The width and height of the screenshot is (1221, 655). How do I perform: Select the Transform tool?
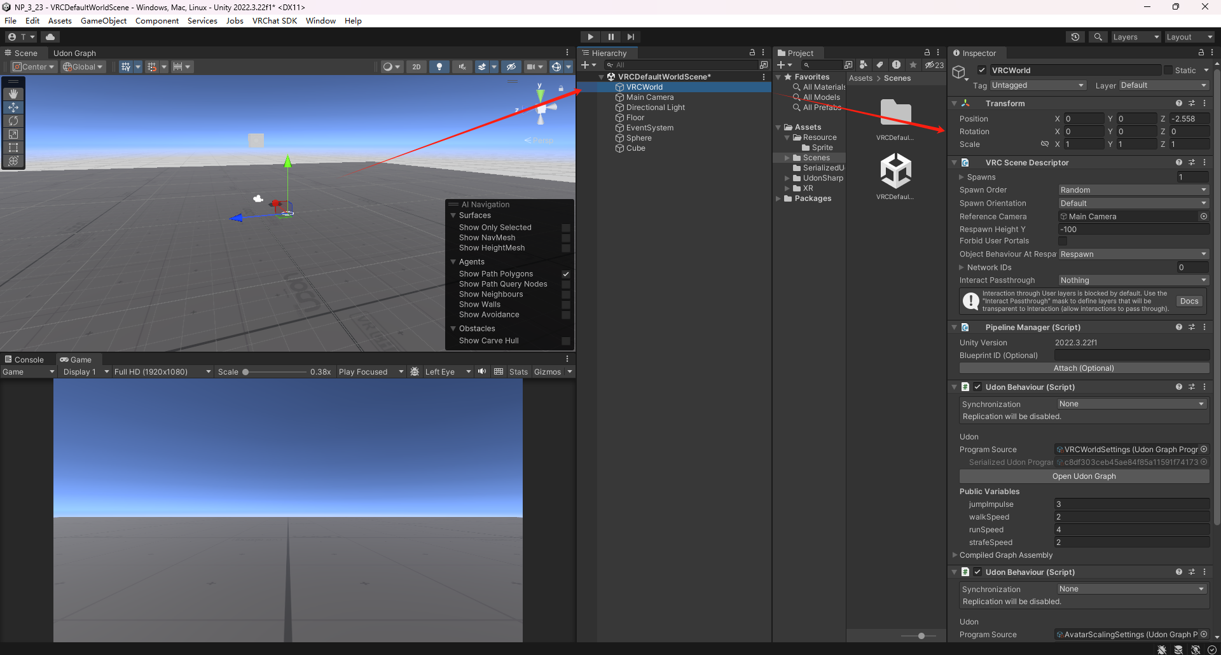13,160
